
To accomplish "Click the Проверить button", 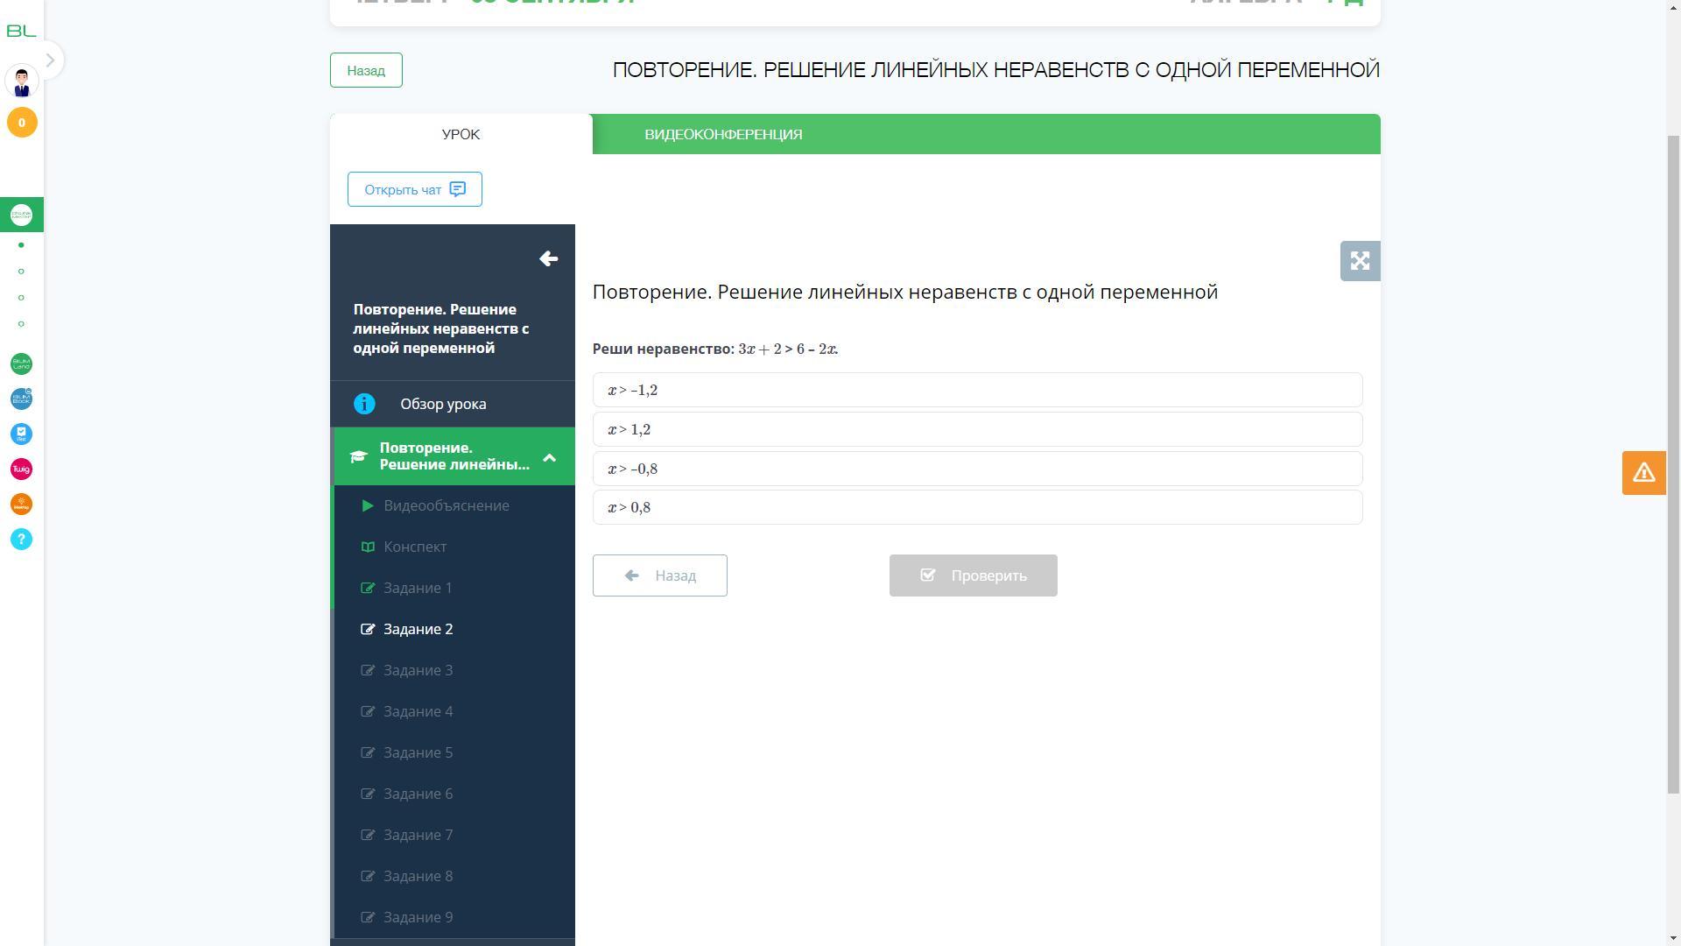I will point(974,575).
